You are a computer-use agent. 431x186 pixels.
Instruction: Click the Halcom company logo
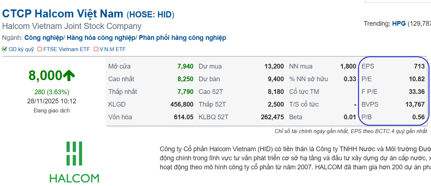[x=74, y=162]
